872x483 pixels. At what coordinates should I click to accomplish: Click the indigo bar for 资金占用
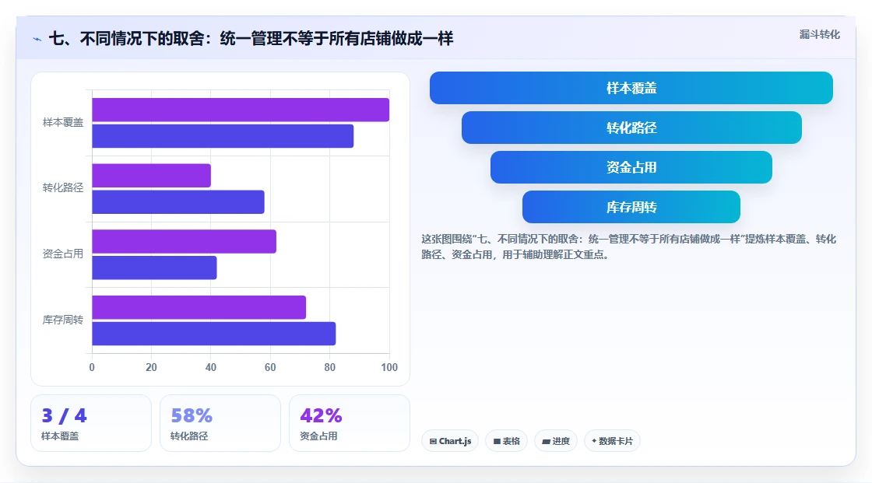[155, 268]
